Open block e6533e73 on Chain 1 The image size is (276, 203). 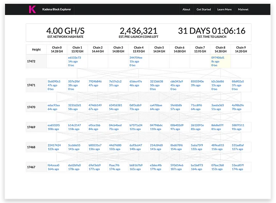click(x=75, y=57)
